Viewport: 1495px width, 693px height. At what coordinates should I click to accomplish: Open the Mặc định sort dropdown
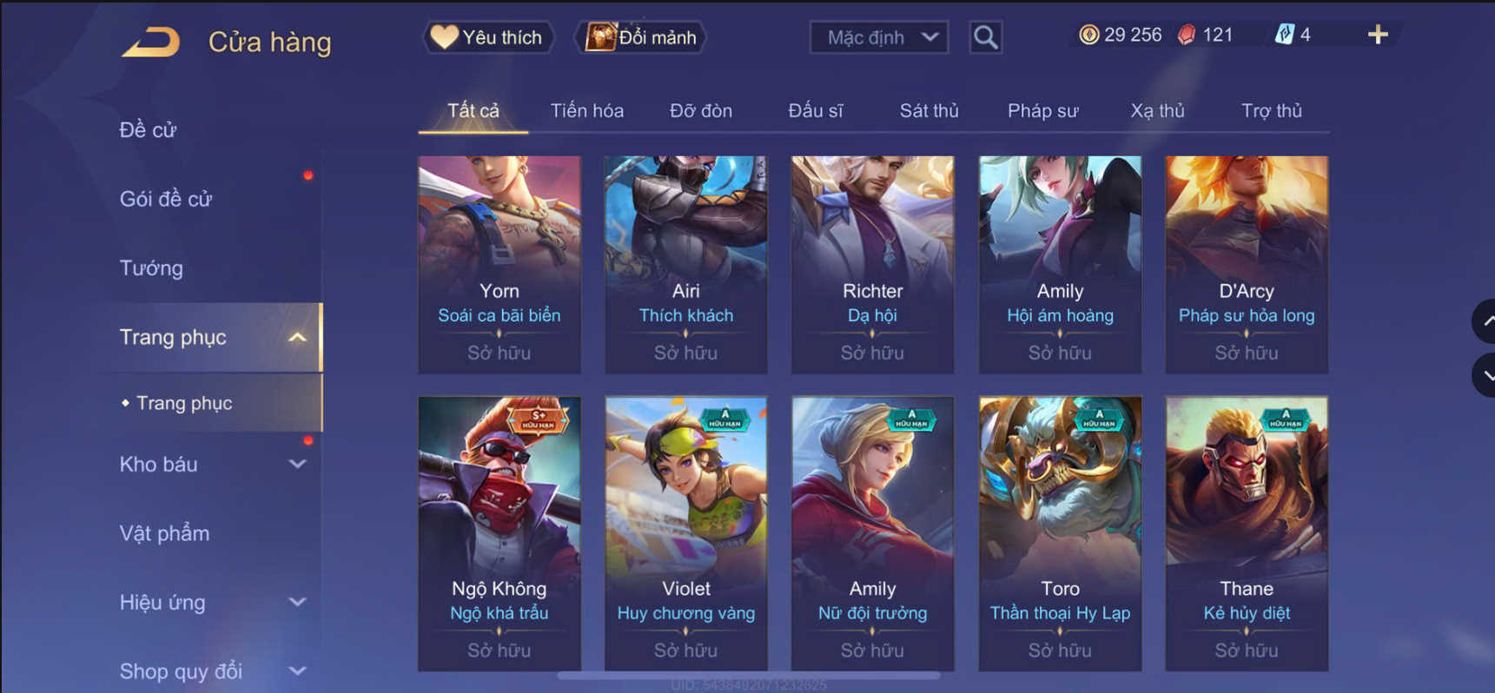coord(878,37)
